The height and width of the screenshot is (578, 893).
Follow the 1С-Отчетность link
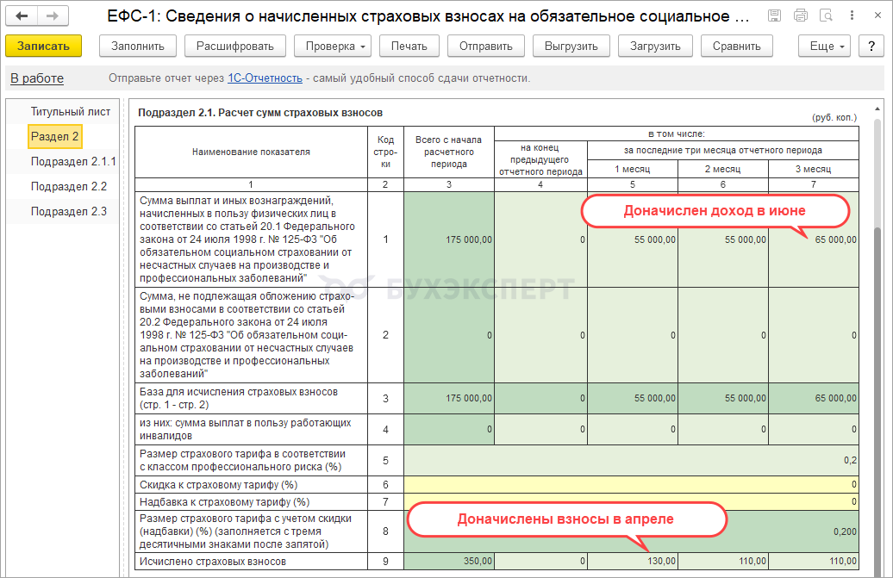pyautogui.click(x=265, y=78)
